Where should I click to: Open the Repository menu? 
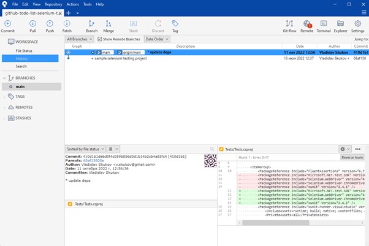[53, 4]
